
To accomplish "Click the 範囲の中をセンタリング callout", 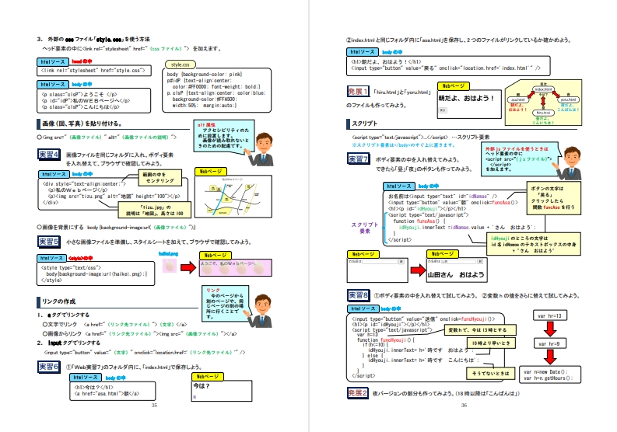I will [x=160, y=178].
